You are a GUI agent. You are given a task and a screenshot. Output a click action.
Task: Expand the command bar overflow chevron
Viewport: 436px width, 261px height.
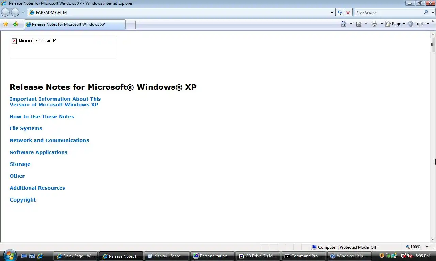pyautogui.click(x=433, y=21)
